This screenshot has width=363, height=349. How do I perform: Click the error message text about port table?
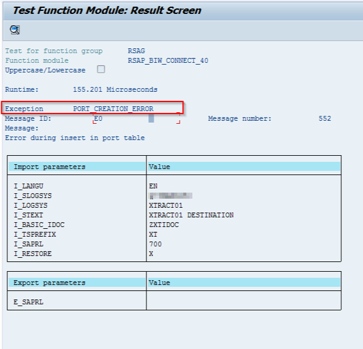pyautogui.click(x=74, y=138)
